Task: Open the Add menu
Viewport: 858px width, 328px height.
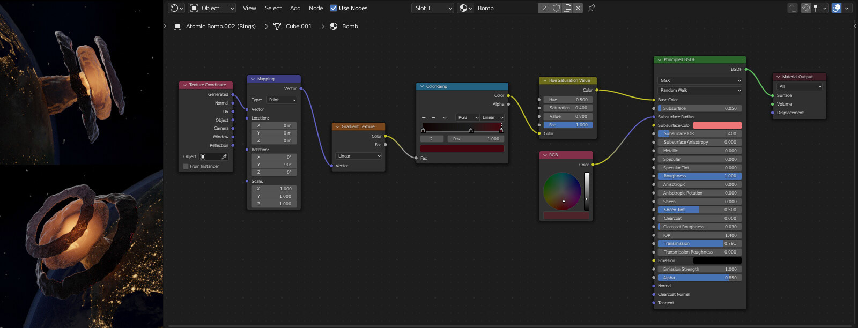Action: point(295,8)
